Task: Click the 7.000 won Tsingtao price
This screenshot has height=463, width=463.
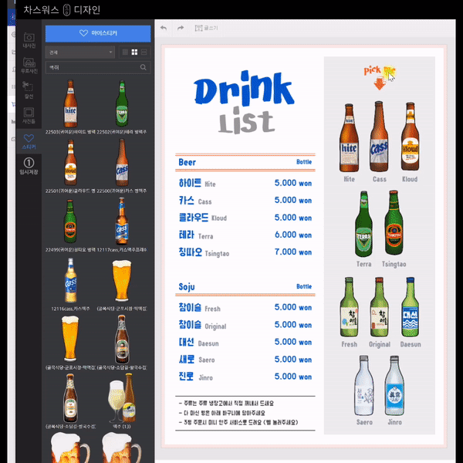Action: pos(293,252)
